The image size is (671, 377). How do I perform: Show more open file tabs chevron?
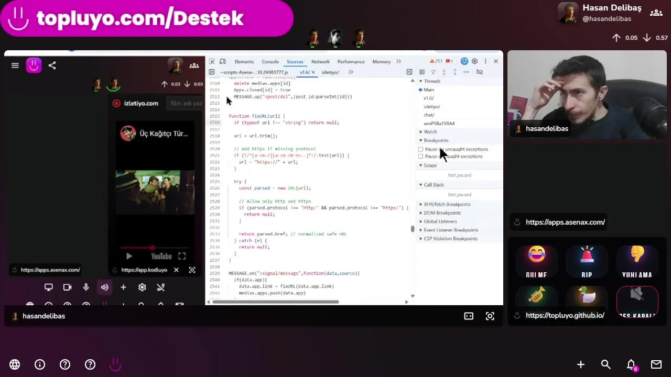350,72
